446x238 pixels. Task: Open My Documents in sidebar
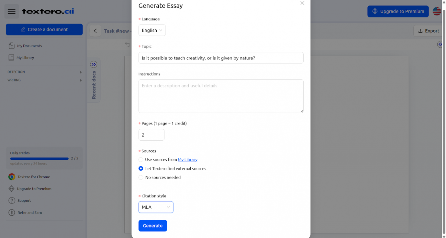(29, 46)
